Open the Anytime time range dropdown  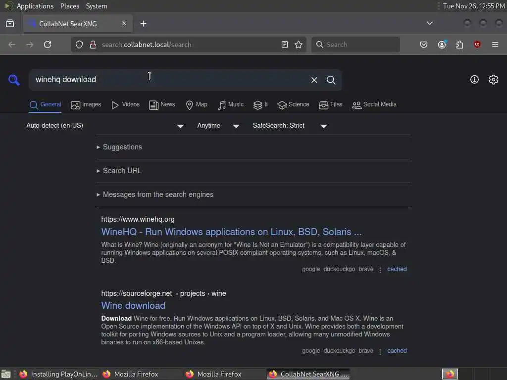click(x=218, y=126)
